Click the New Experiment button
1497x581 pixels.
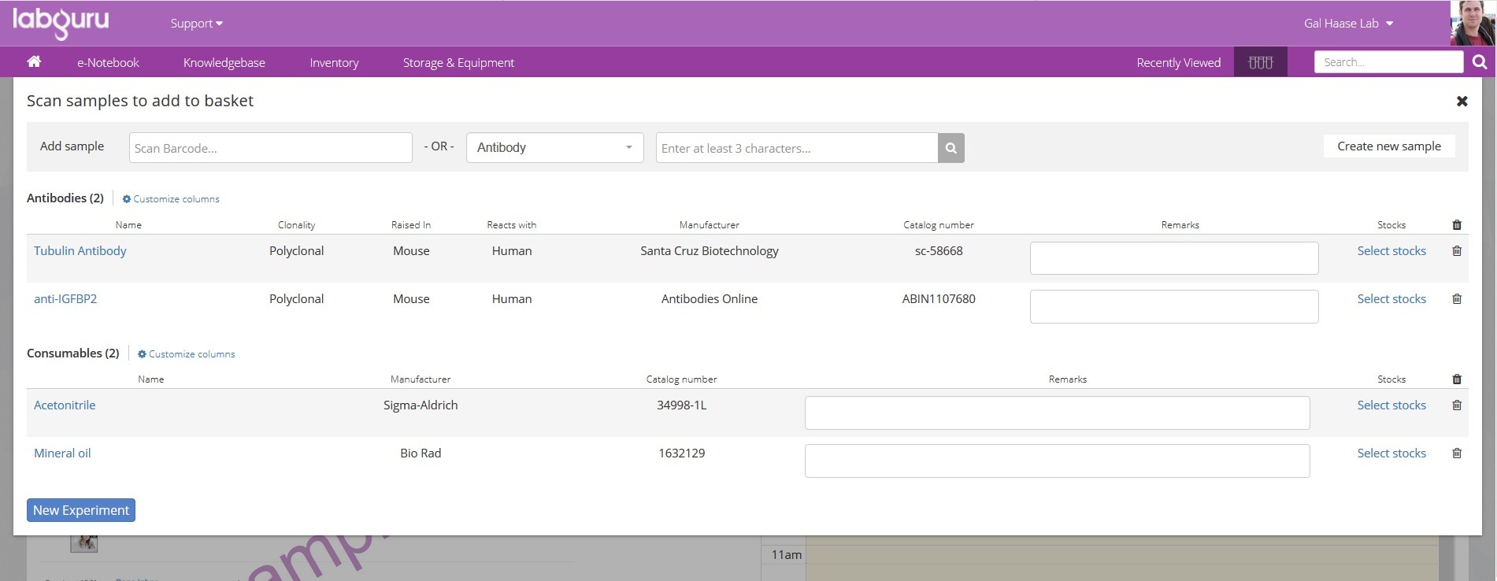81,510
